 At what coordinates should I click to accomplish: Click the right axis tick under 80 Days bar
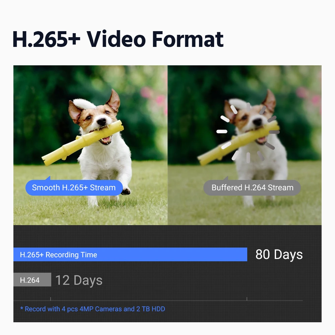(247, 299)
